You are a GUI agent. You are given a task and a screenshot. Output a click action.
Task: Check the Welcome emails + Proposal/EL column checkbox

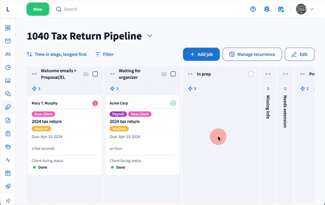95,74
